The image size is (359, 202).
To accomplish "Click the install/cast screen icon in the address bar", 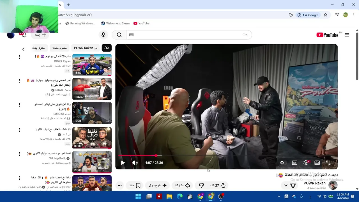I will pos(291,15).
